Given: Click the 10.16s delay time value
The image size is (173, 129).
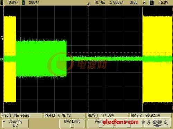Looking at the screenshot, I should (x=100, y=2).
